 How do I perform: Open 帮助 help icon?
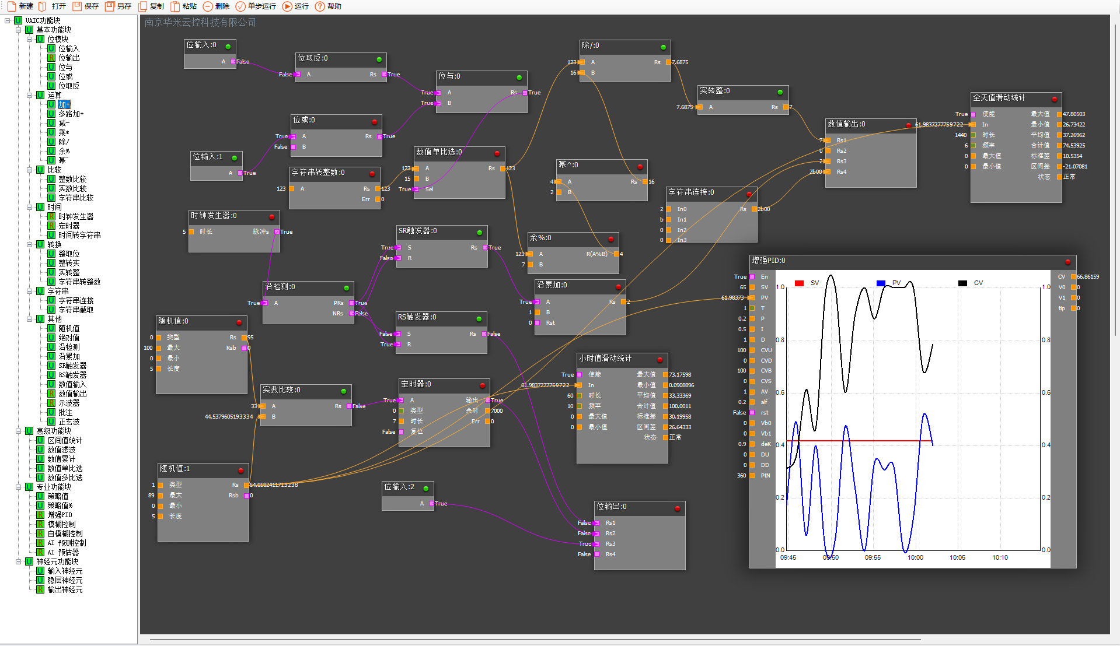coord(320,6)
